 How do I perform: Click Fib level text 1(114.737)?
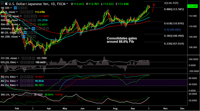(x=171, y=3)
